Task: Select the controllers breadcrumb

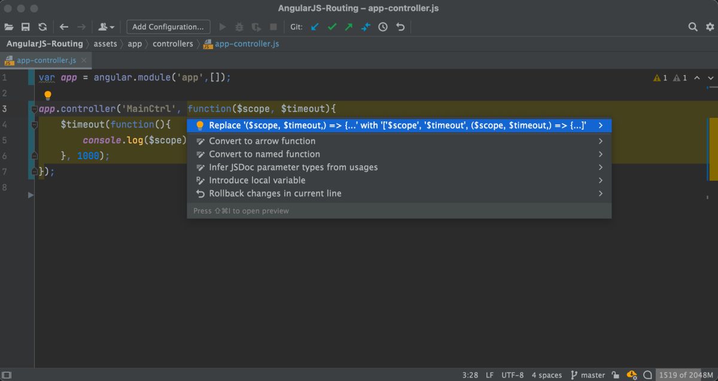Action: [173, 44]
